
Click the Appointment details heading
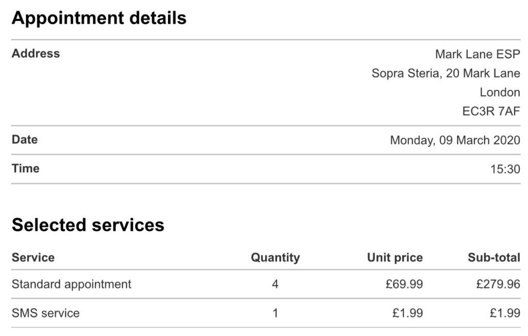99,18
